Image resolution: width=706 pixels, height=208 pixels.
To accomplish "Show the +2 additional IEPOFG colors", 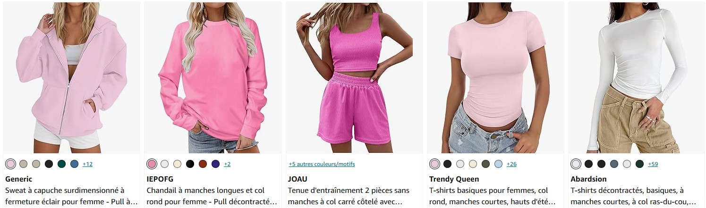I will [x=227, y=164].
